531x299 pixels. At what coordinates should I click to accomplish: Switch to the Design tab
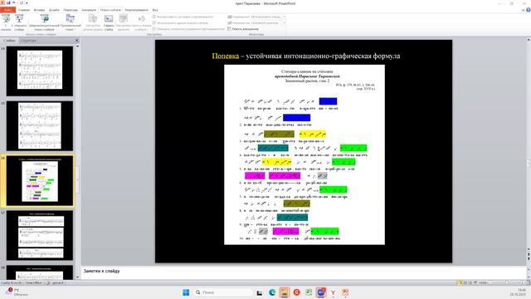point(54,10)
